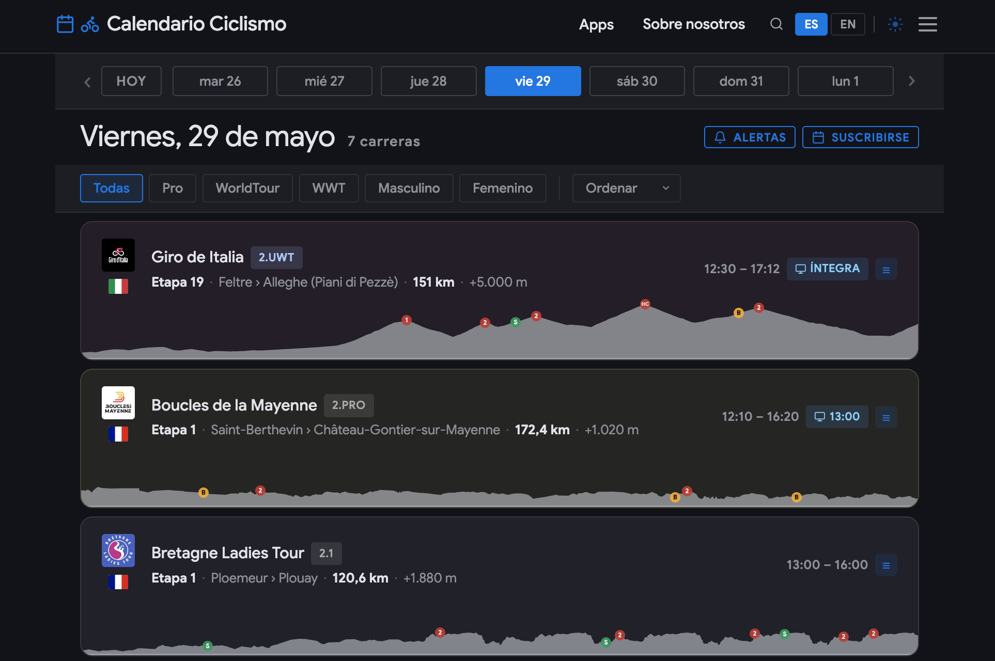Click the 2.UWT category badge
The image size is (995, 661).
276,257
